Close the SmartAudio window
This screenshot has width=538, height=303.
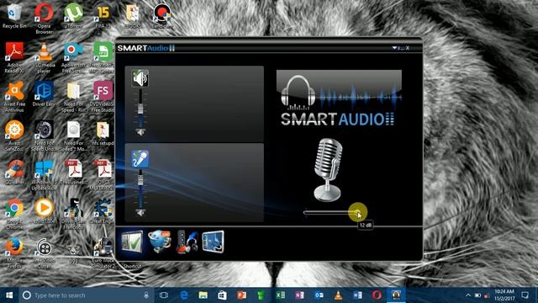pos(407,48)
